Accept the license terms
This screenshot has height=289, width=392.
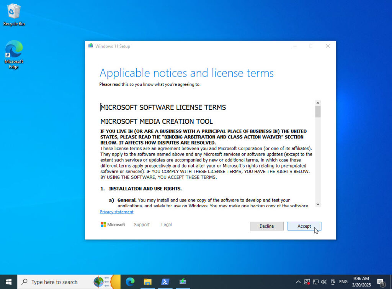pos(304,226)
